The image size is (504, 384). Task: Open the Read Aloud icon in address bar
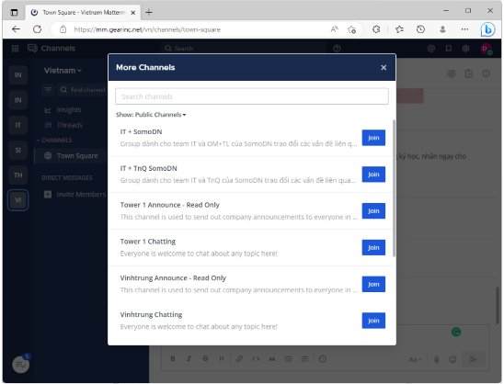[x=334, y=29]
